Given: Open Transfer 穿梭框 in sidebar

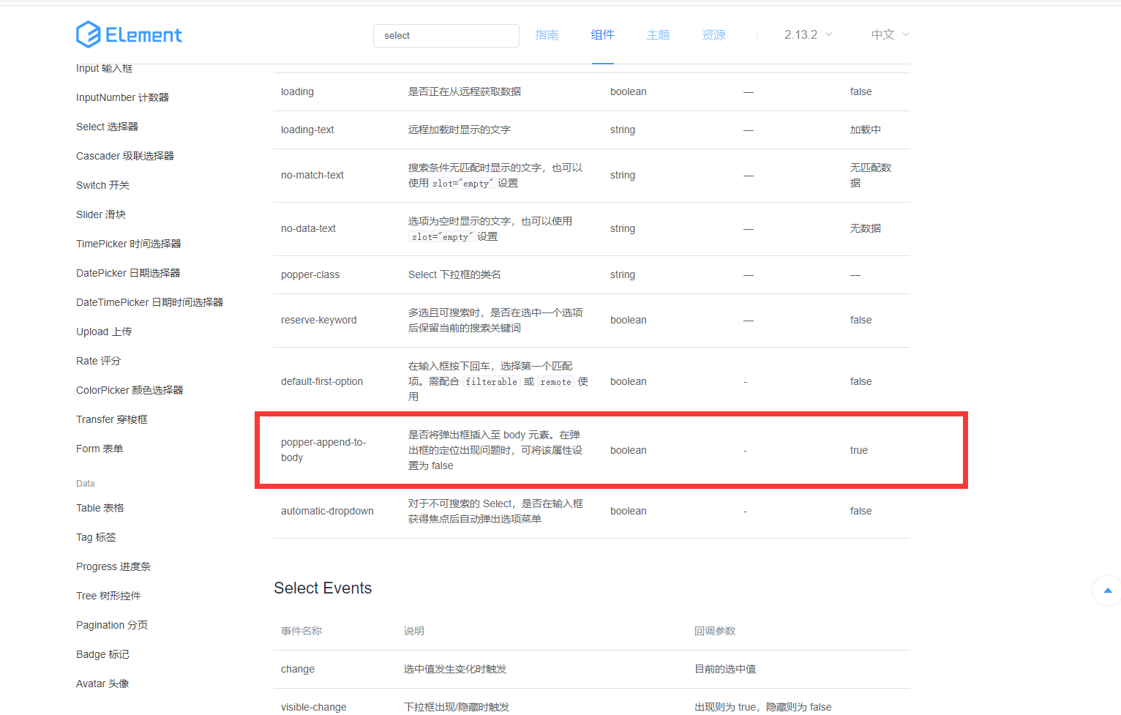Looking at the screenshot, I should click(112, 419).
